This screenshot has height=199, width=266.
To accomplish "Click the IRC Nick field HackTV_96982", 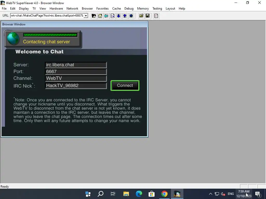I will point(76,86).
